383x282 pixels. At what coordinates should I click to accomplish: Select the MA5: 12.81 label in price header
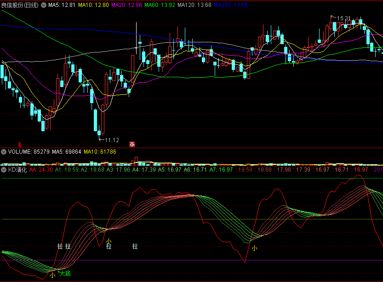[62, 5]
